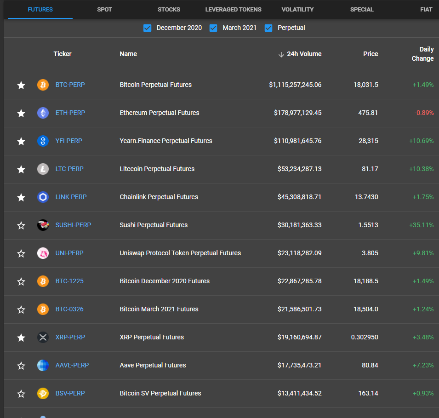Uncheck the December 2020 filter checkbox
This screenshot has height=418, width=439.
(x=147, y=28)
